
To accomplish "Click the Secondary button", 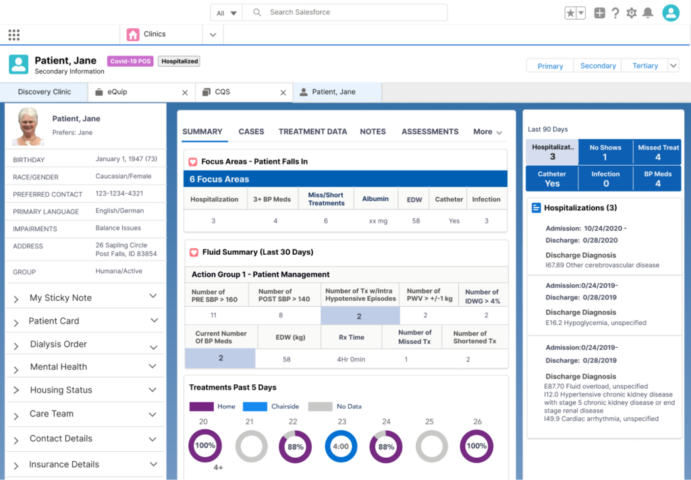I will [x=598, y=65].
